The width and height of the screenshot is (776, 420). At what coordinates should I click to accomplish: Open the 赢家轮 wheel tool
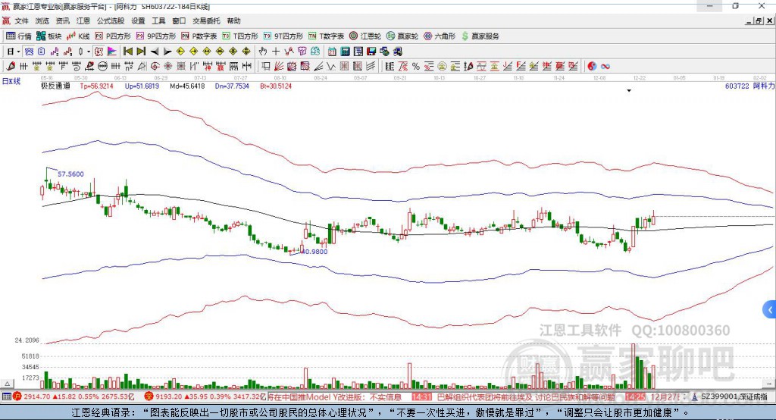(402, 36)
